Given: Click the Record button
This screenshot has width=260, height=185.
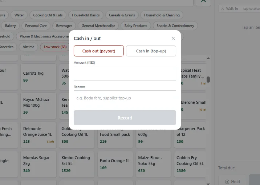Looking at the screenshot, I should (x=125, y=118).
